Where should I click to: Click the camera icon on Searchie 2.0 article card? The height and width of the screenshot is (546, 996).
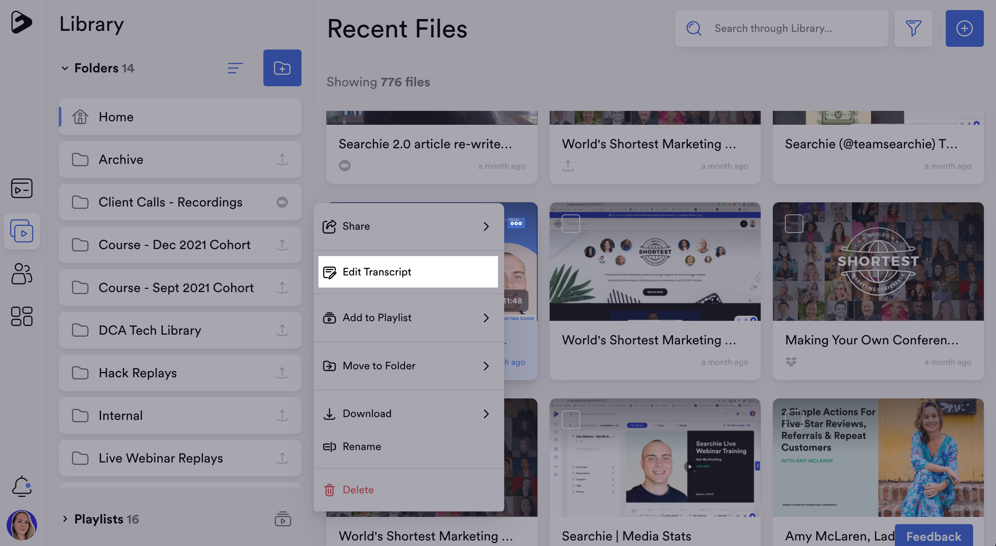tap(345, 166)
